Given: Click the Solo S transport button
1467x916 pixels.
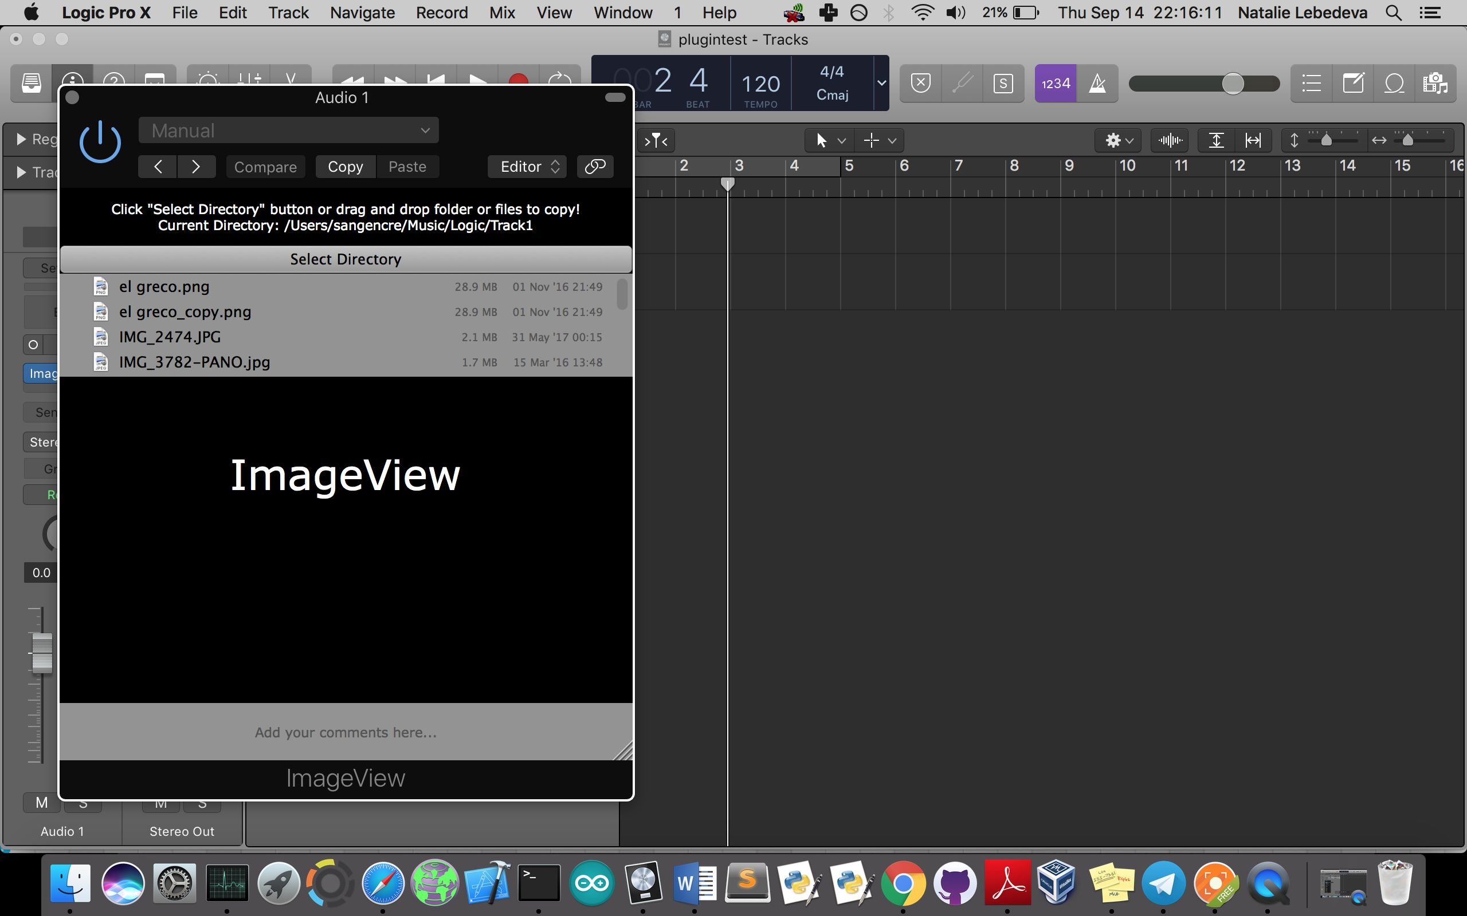Looking at the screenshot, I should click(1003, 84).
